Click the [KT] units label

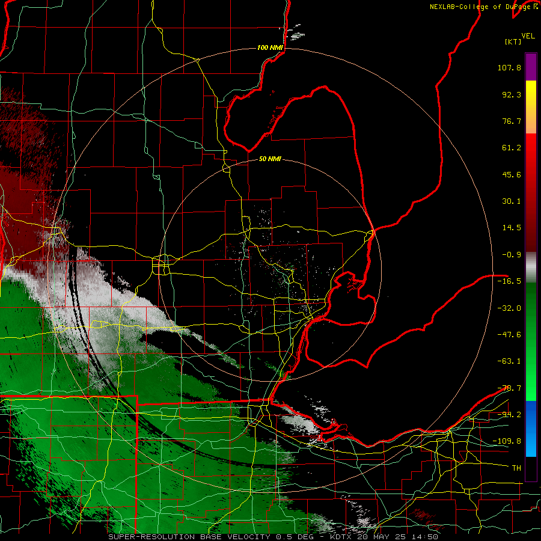click(x=513, y=41)
